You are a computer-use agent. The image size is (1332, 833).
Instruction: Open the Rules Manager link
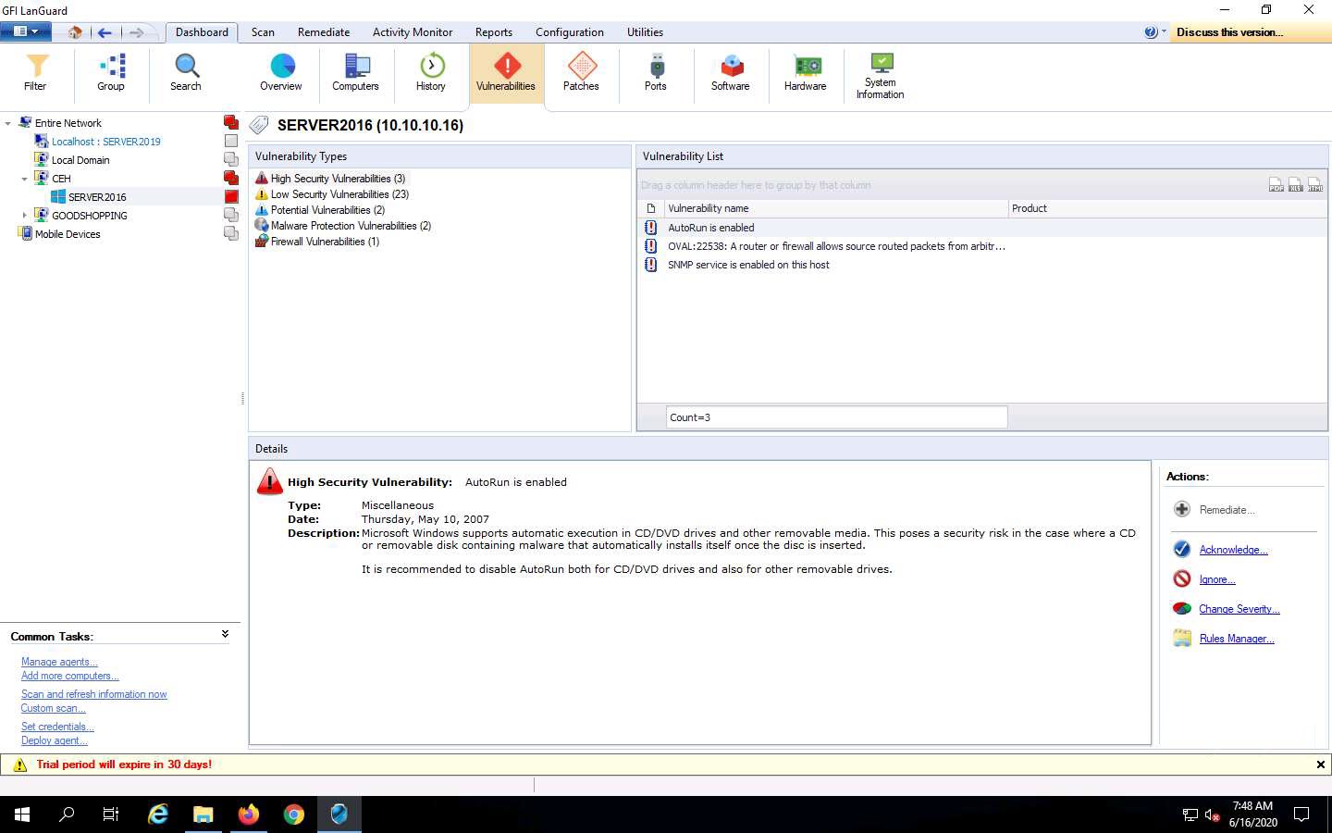point(1237,639)
